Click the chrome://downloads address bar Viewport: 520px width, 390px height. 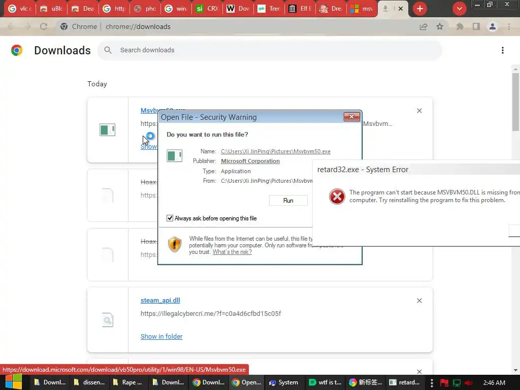click(x=138, y=26)
